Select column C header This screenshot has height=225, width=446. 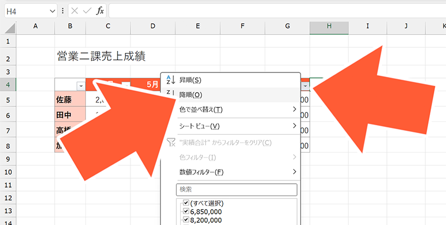point(108,26)
